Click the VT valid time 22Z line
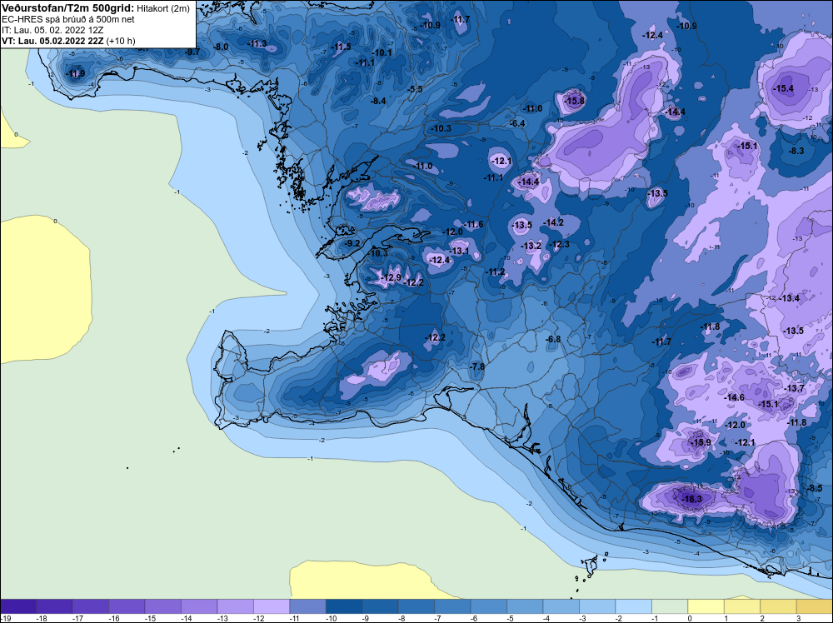This screenshot has width=833, height=623. tap(68, 41)
